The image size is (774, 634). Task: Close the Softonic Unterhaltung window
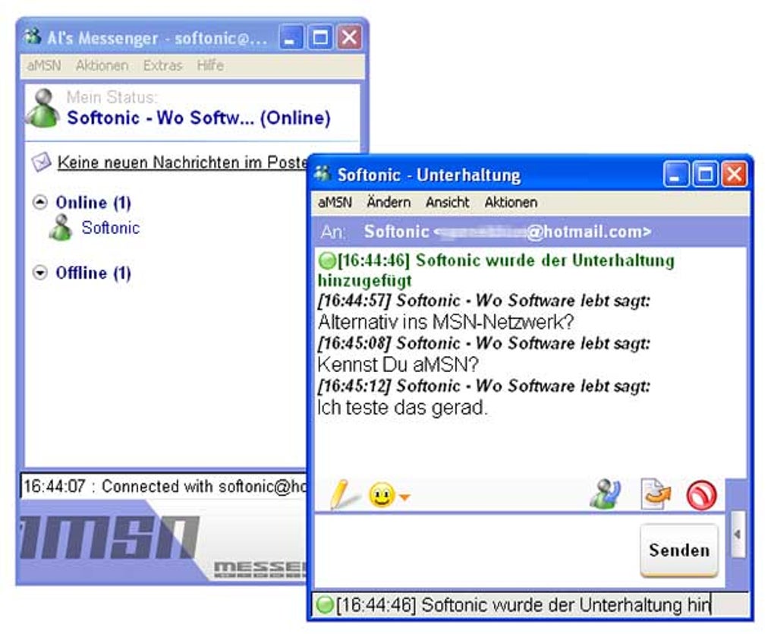(734, 174)
